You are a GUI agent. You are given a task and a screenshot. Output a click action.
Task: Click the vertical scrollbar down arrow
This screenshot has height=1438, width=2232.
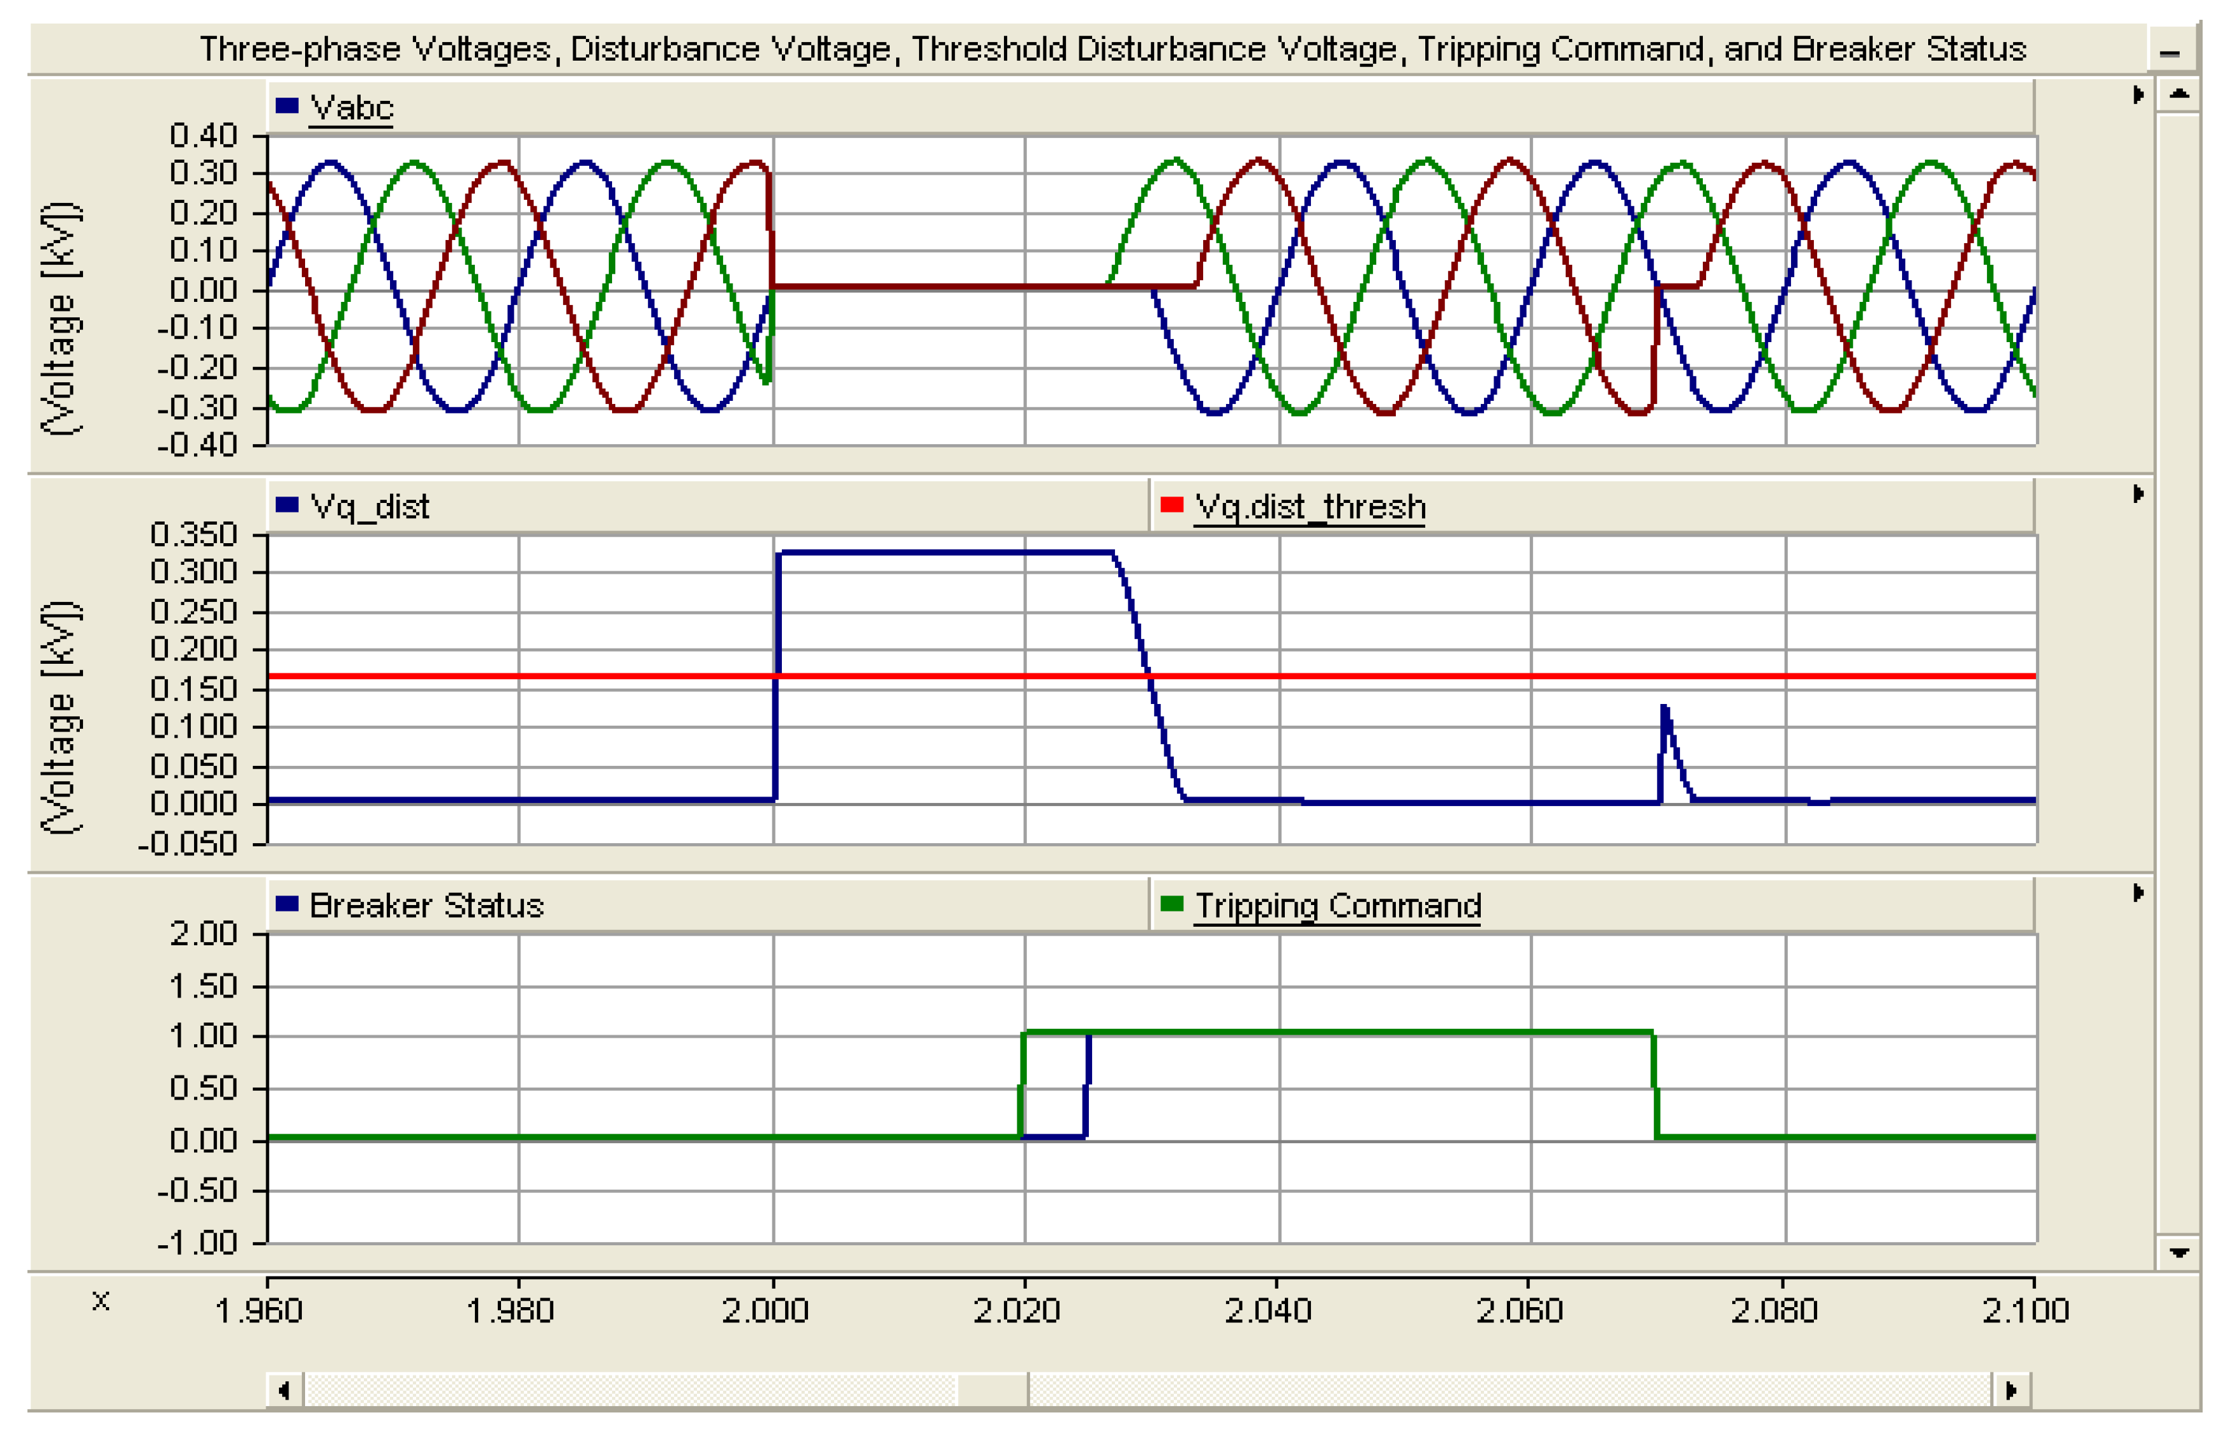tap(2179, 1252)
